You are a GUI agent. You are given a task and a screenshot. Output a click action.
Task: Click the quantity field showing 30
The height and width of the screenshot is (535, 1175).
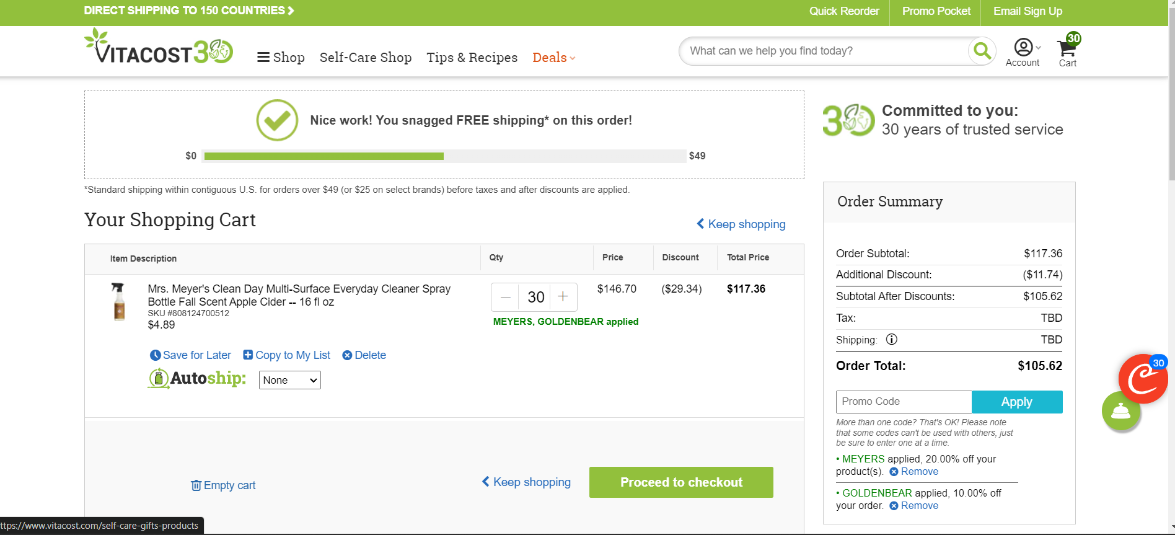pyautogui.click(x=536, y=298)
